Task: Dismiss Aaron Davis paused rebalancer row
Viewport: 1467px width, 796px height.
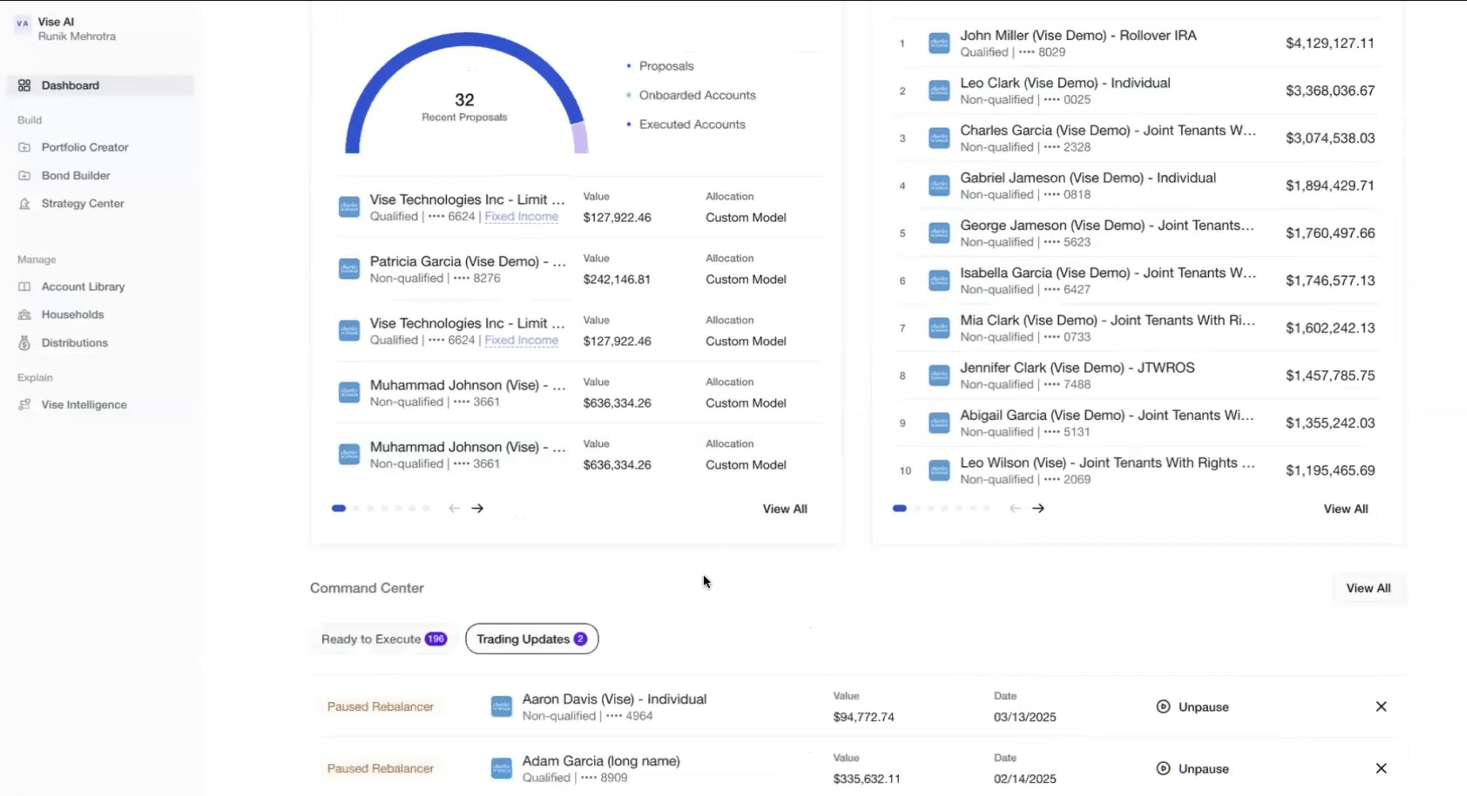Action: click(x=1381, y=707)
